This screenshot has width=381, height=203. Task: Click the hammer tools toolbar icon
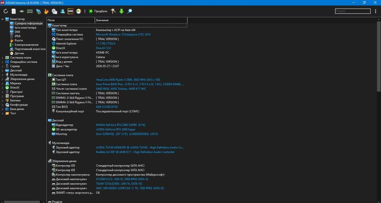[x=113, y=11]
